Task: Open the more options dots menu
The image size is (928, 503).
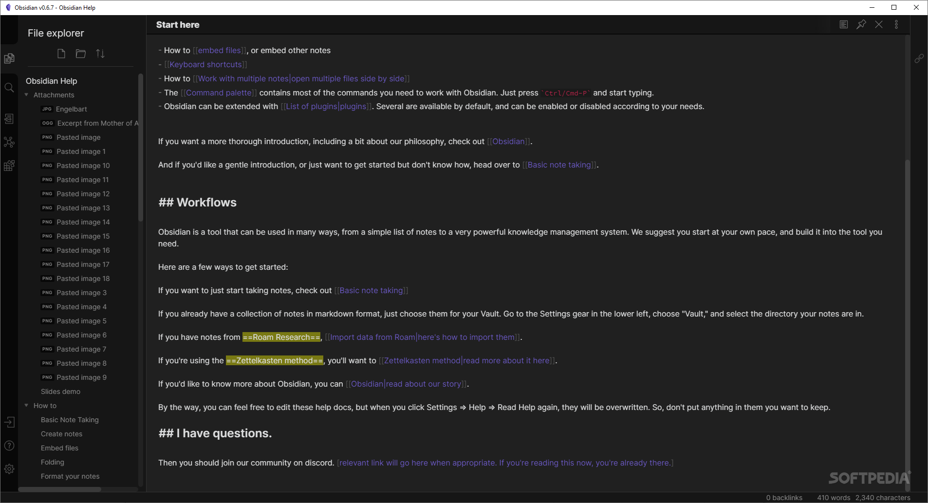Action: pos(896,24)
